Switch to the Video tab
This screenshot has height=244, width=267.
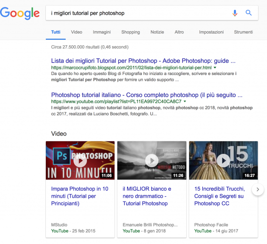pos(77,32)
